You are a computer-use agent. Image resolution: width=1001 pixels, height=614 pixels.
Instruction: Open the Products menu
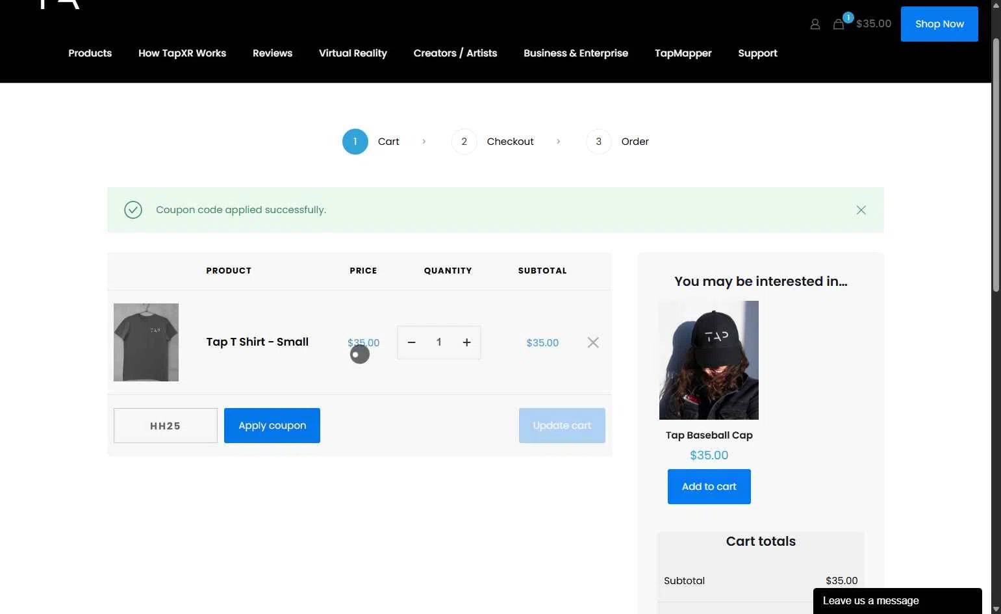point(90,53)
